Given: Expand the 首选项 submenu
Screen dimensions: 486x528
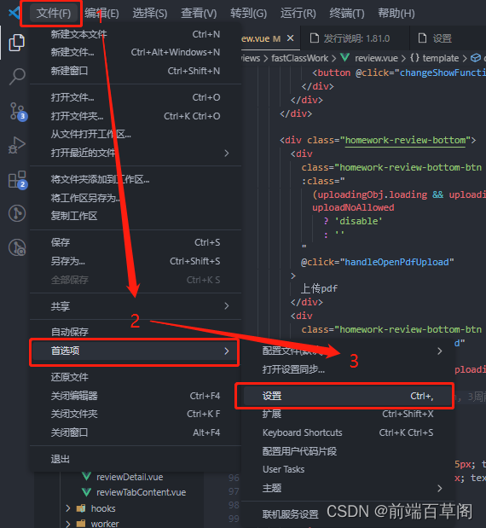Looking at the screenshot, I should [x=136, y=351].
